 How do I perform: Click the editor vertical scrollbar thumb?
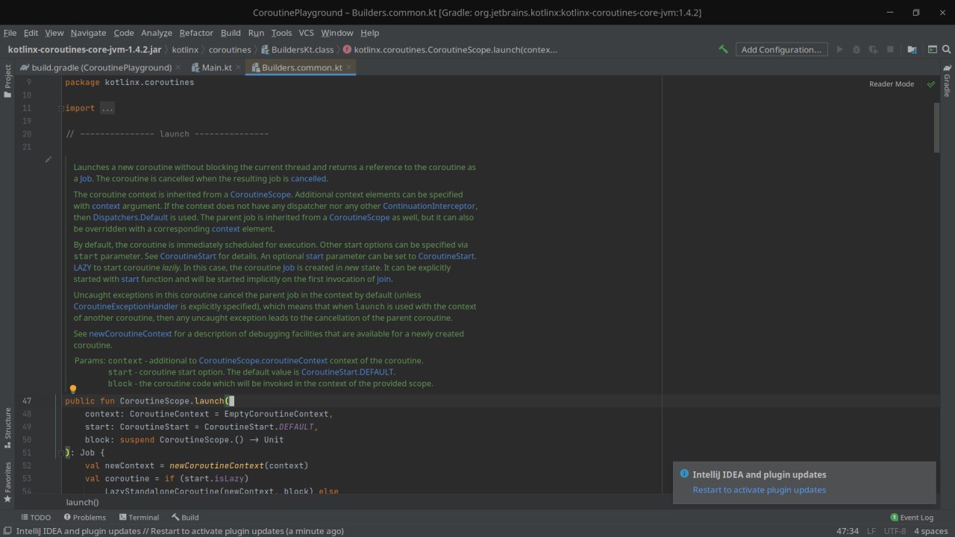click(x=936, y=128)
